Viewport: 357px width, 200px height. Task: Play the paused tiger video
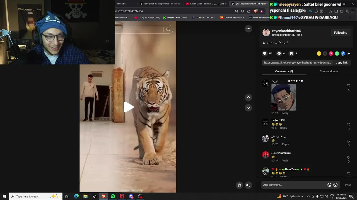pos(128,107)
